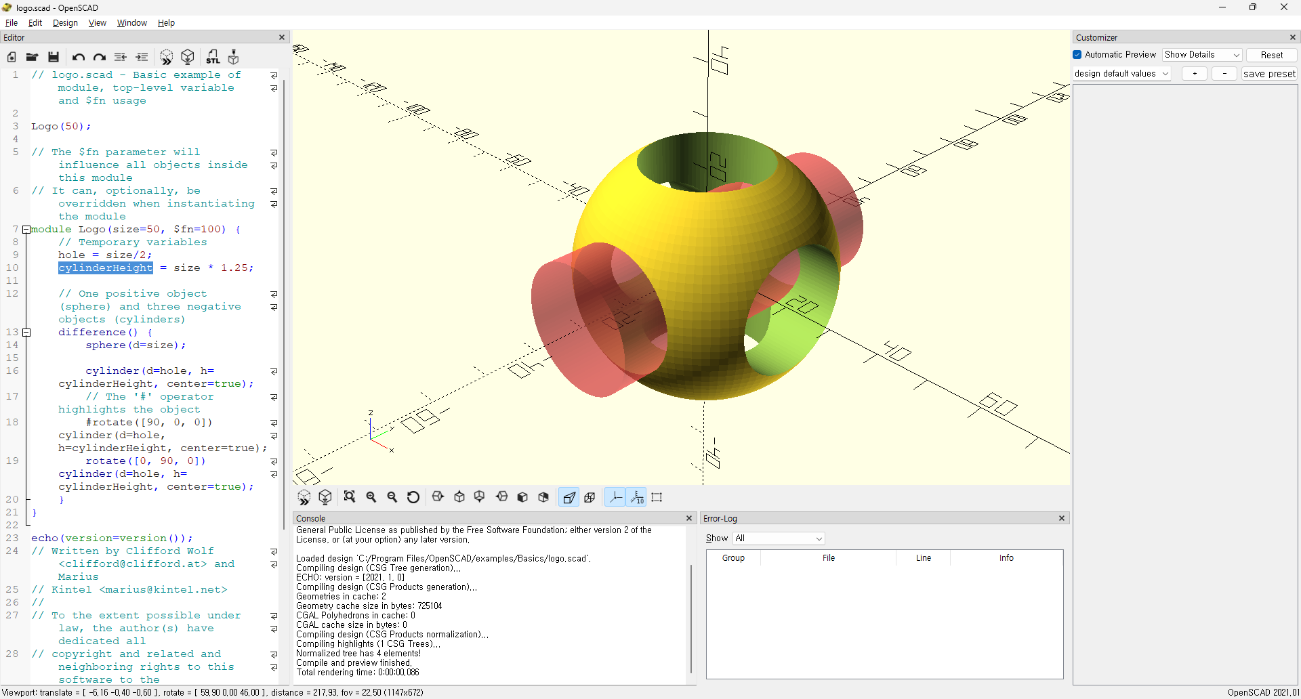1301x699 pixels.
Task: Collapse the module Logo code fold
Action: (26, 230)
